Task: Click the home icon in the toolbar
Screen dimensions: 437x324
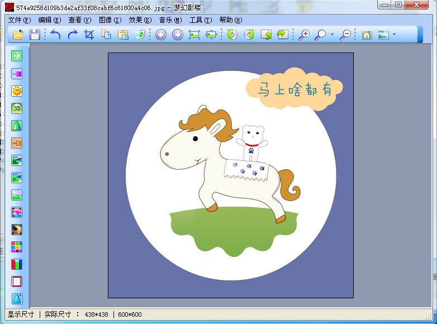Action: (x=367, y=35)
